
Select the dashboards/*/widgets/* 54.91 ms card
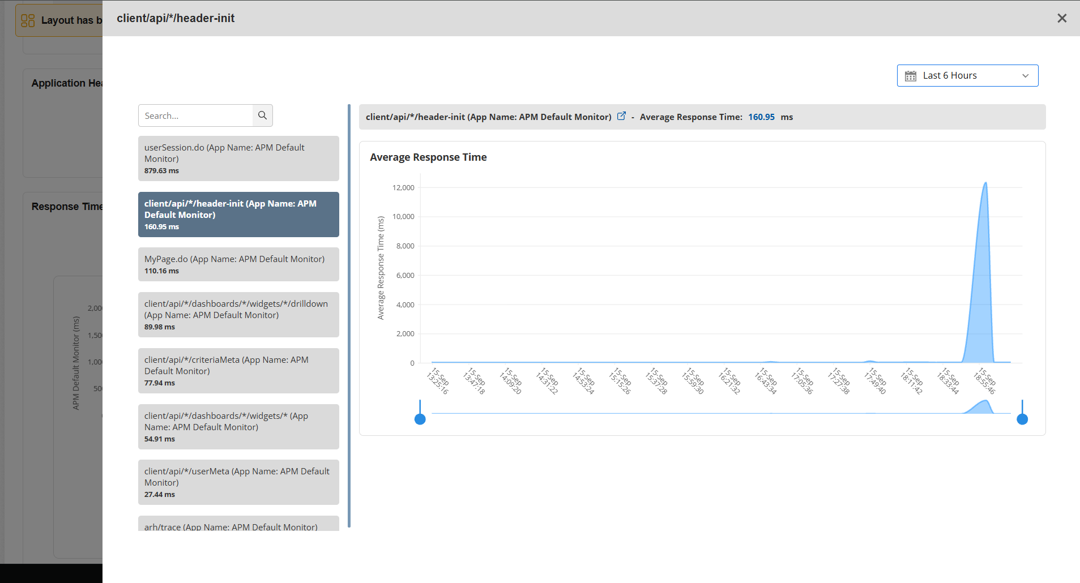tap(238, 427)
